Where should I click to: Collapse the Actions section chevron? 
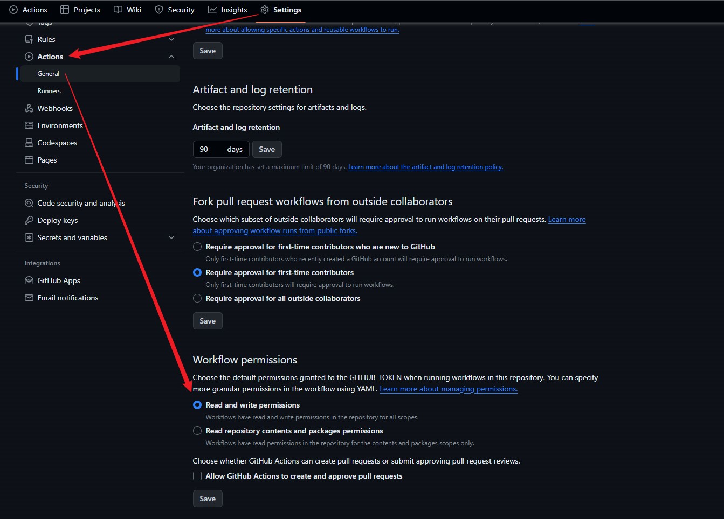point(171,57)
